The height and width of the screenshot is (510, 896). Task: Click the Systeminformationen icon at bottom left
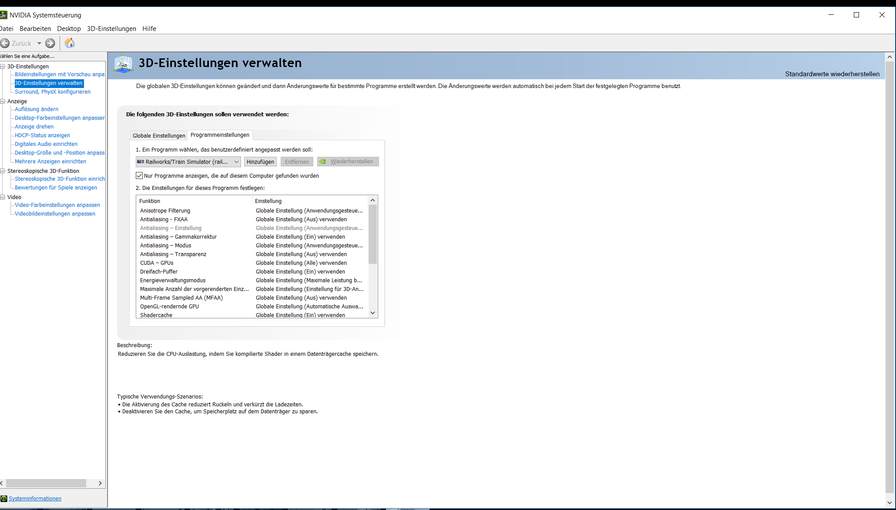(x=4, y=498)
